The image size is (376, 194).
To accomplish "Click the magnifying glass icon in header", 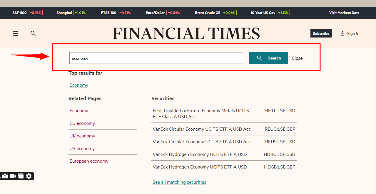I will point(33,33).
